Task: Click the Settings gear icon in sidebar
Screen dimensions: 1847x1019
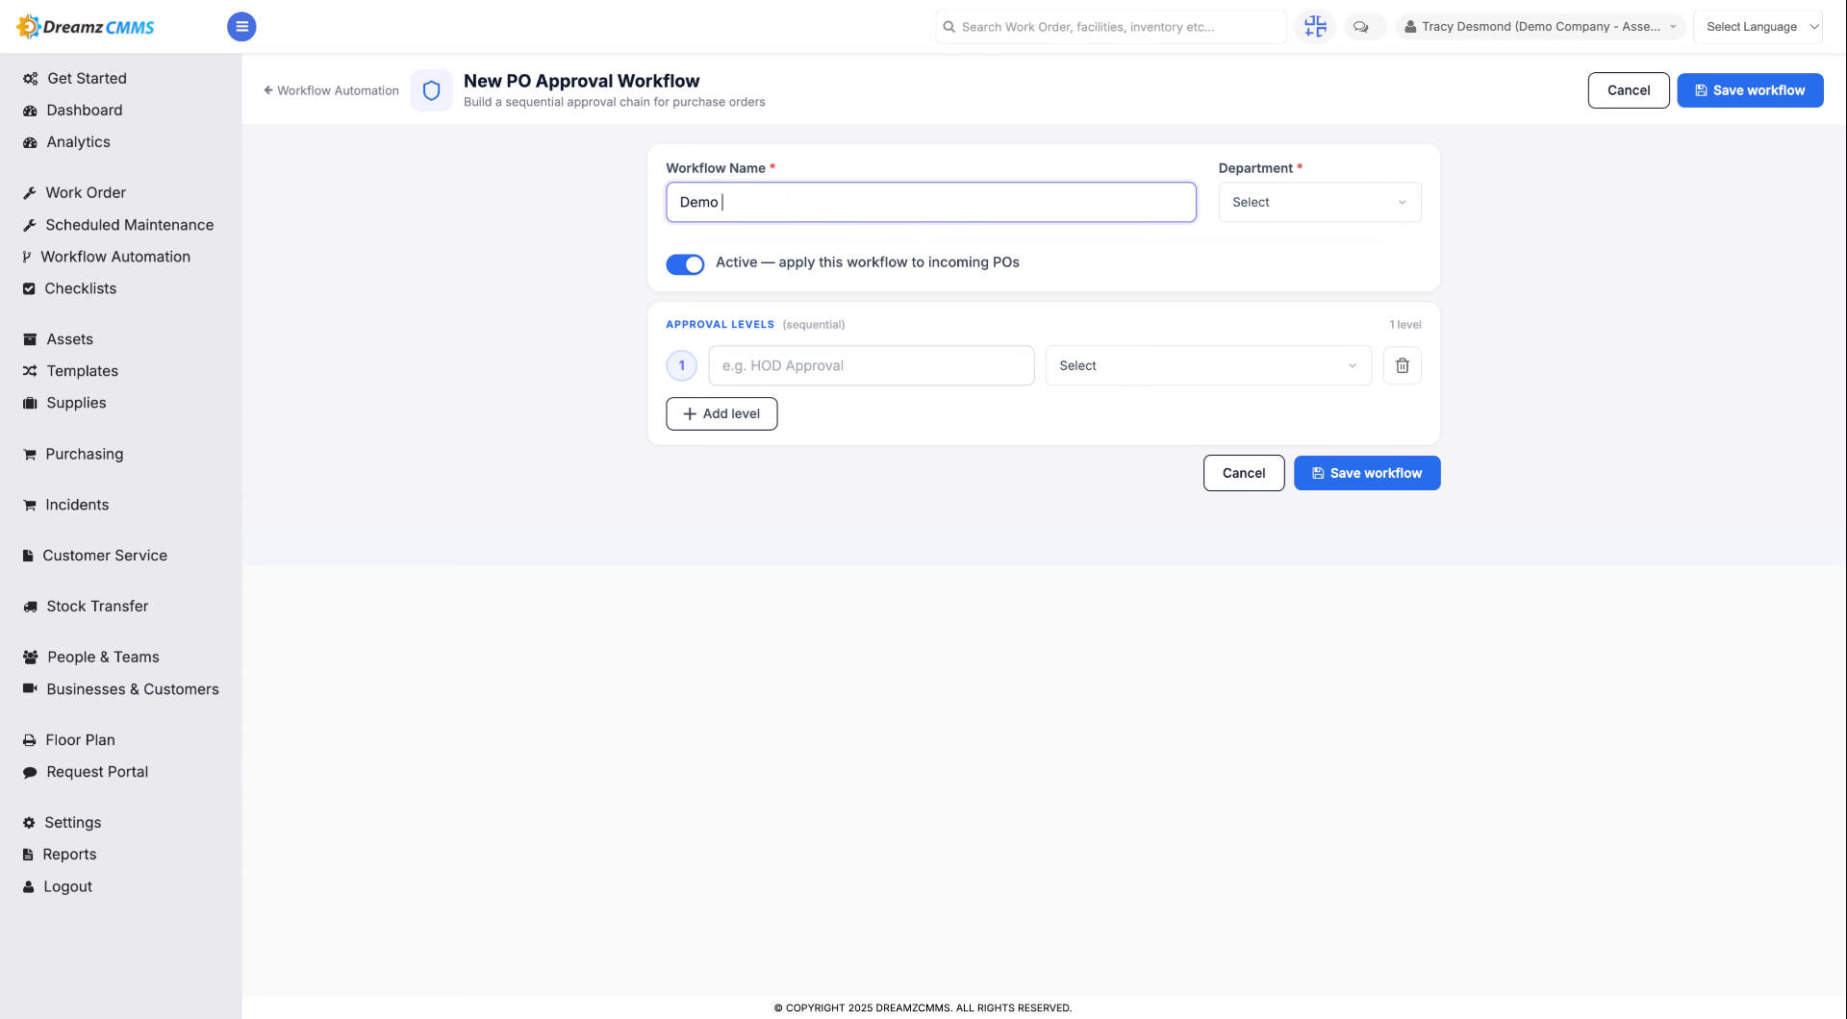Action: tap(29, 823)
